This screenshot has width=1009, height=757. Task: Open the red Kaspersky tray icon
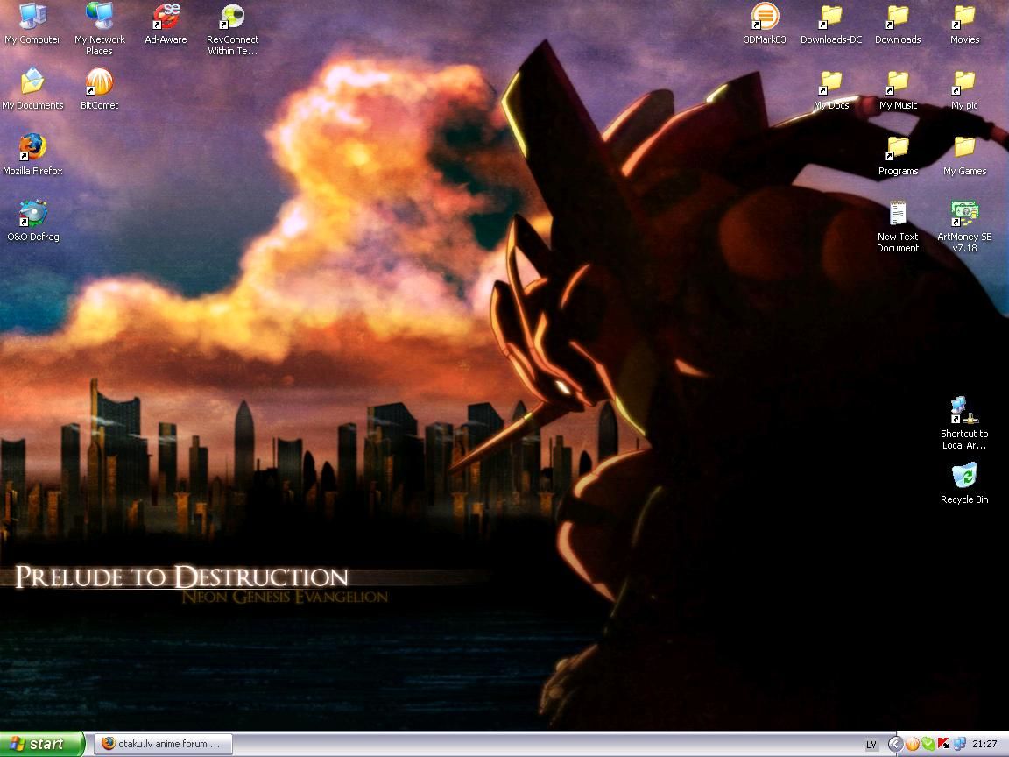click(943, 744)
